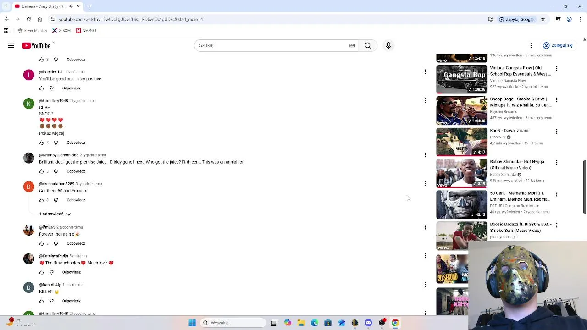Click the page vertical scrollbar thumb

tap(584, 187)
